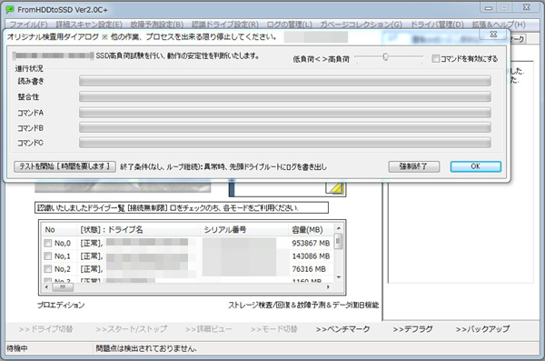Click >>モード切替 link
545x361 pixels.
pyautogui.click(x=274, y=329)
